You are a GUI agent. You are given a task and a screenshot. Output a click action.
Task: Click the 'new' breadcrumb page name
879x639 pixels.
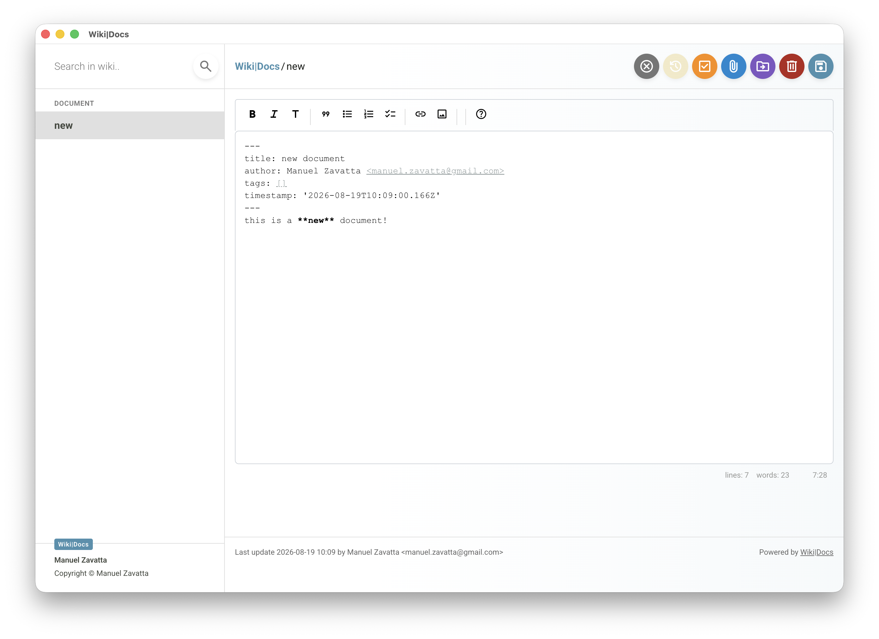pos(296,66)
